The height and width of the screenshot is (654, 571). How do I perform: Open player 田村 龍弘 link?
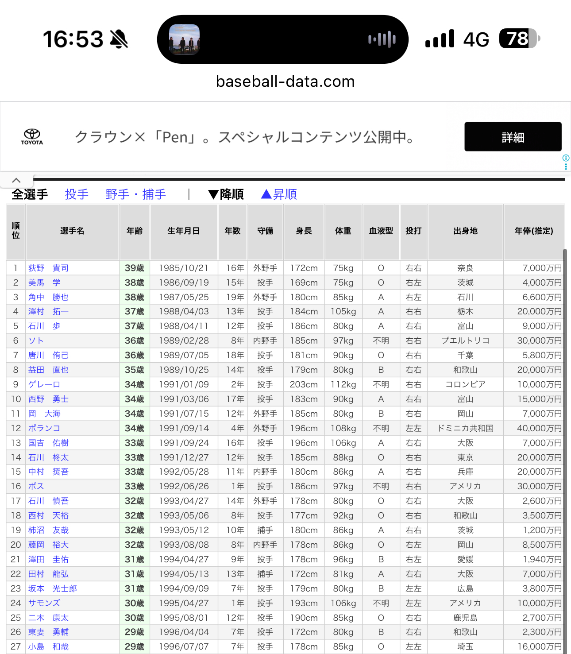48,574
